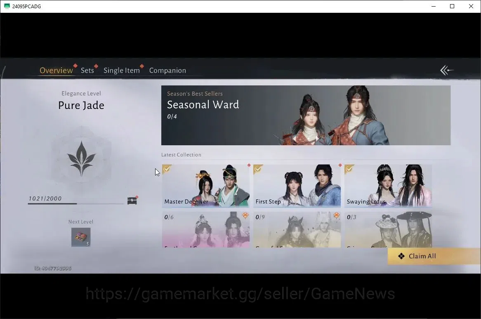Click the Pure Jade elegance emblem
The image size is (481, 319).
tap(81, 158)
